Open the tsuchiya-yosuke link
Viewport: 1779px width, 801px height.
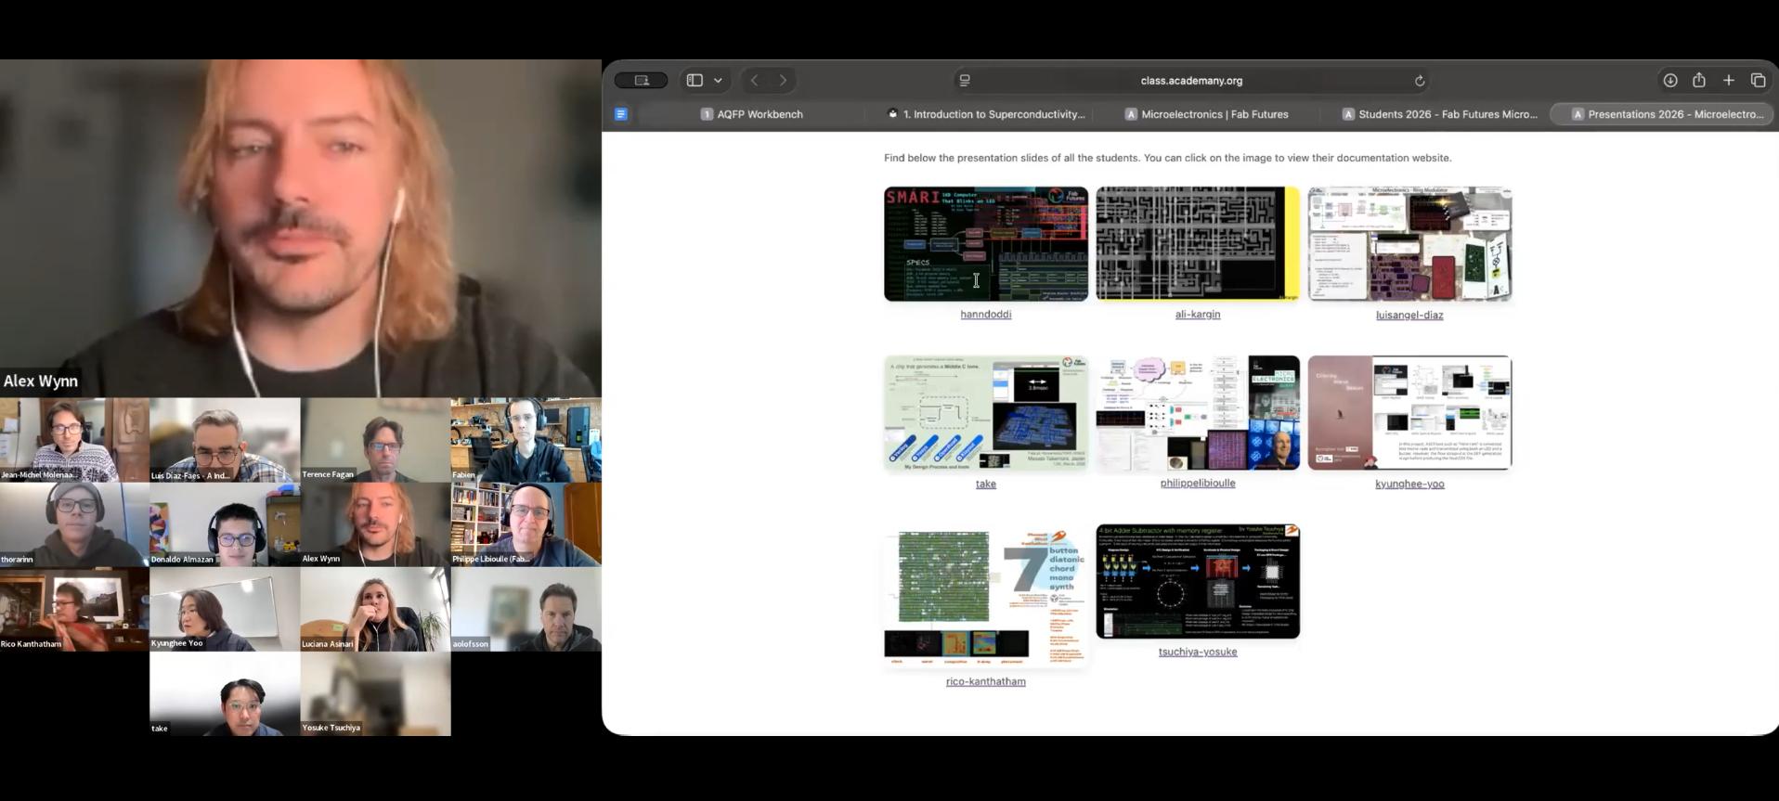point(1197,652)
